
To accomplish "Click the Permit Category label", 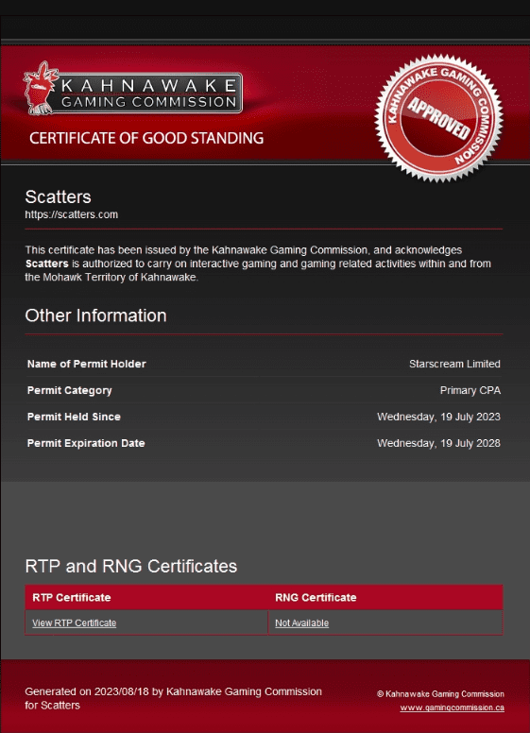I will coord(69,390).
